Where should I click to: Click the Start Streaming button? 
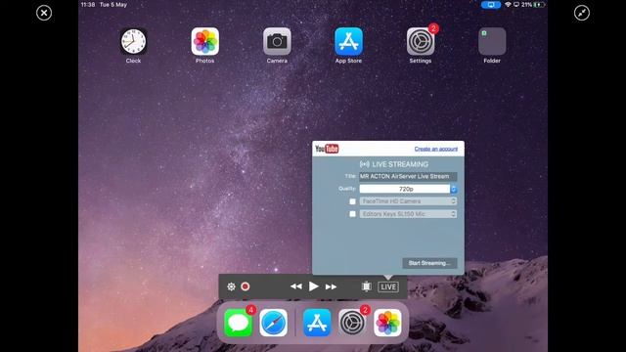(x=429, y=263)
